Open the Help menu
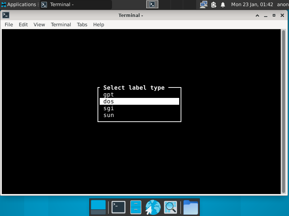The width and height of the screenshot is (289, 216). [x=99, y=24]
